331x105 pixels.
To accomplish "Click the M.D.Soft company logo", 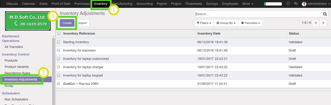I will [x=28, y=21].
